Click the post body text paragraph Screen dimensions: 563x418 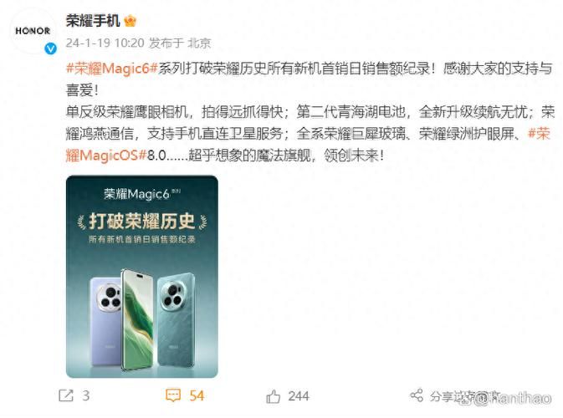(x=310, y=111)
